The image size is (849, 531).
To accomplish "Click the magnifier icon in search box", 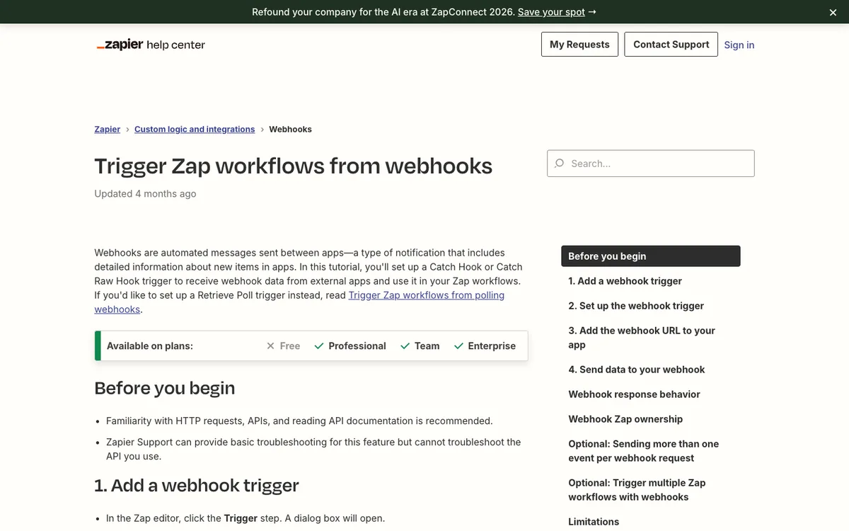I will (560, 163).
